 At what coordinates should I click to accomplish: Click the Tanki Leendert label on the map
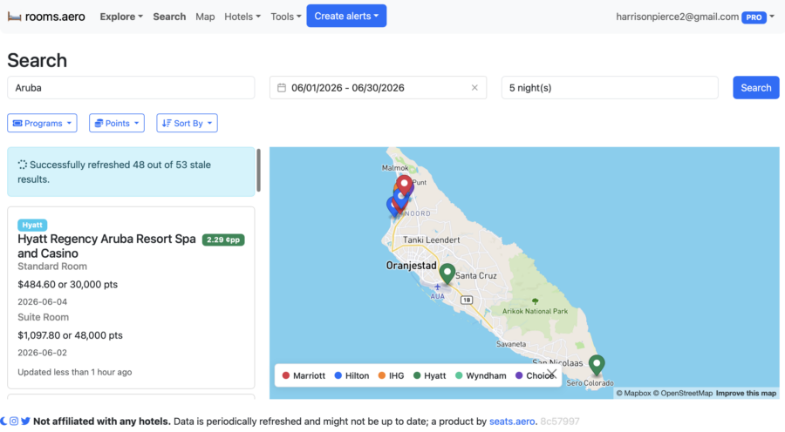coord(431,240)
